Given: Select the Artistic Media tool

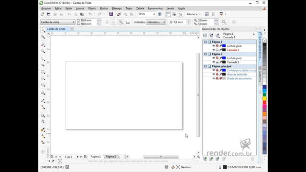Looking at the screenshot, I should point(43,65).
